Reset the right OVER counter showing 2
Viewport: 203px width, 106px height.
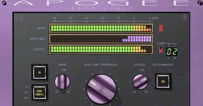175,52
